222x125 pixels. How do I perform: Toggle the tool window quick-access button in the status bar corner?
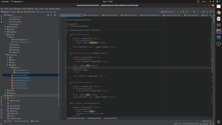[x=1, y=124]
